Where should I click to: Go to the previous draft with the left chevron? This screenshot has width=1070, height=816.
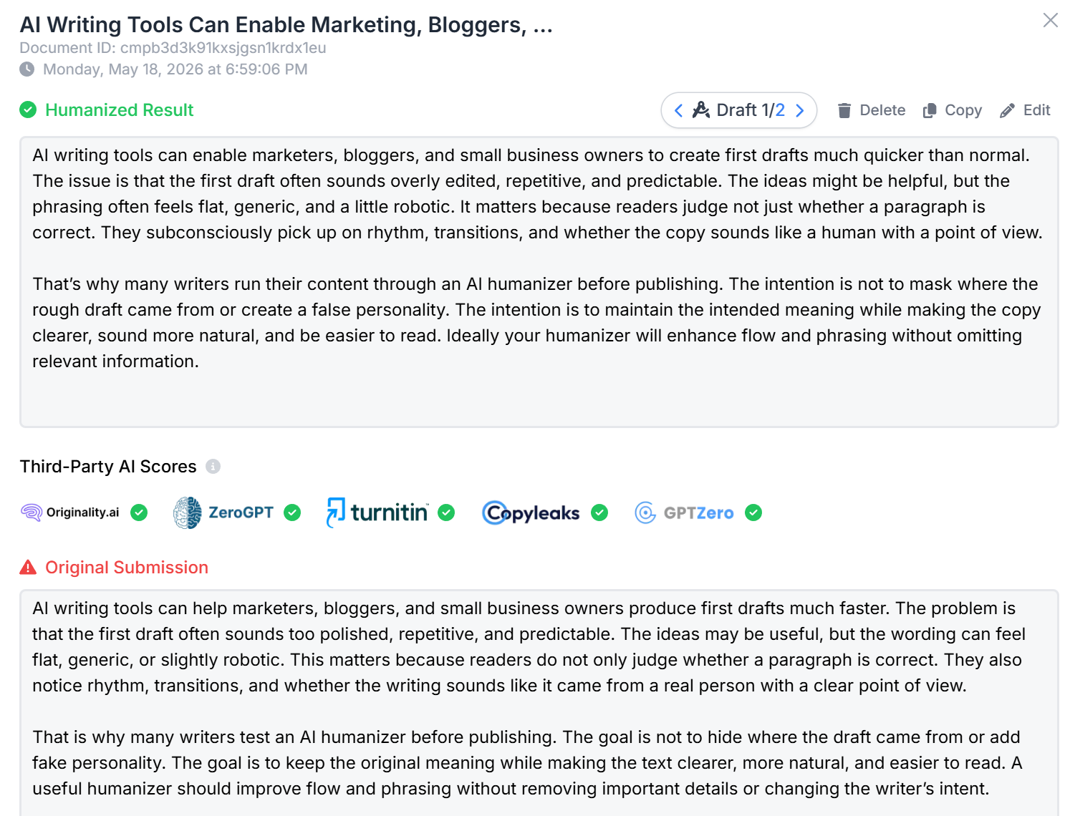coord(678,110)
